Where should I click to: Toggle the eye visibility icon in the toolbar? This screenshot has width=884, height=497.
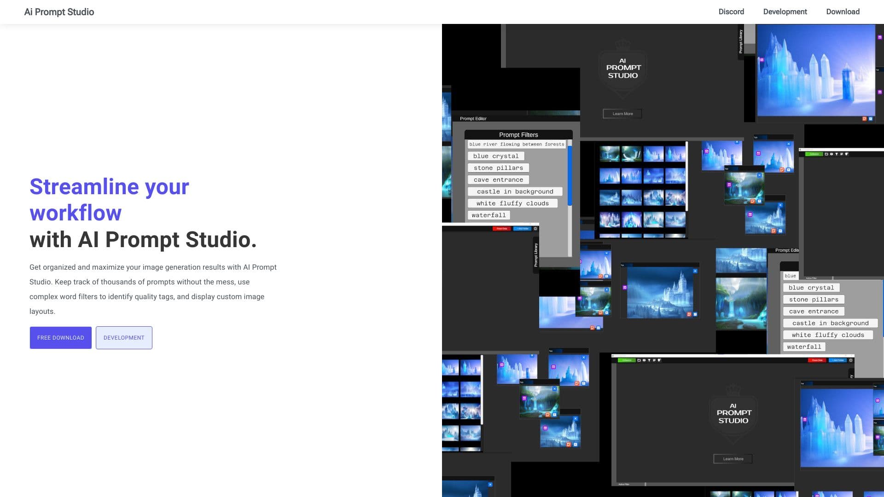(644, 360)
